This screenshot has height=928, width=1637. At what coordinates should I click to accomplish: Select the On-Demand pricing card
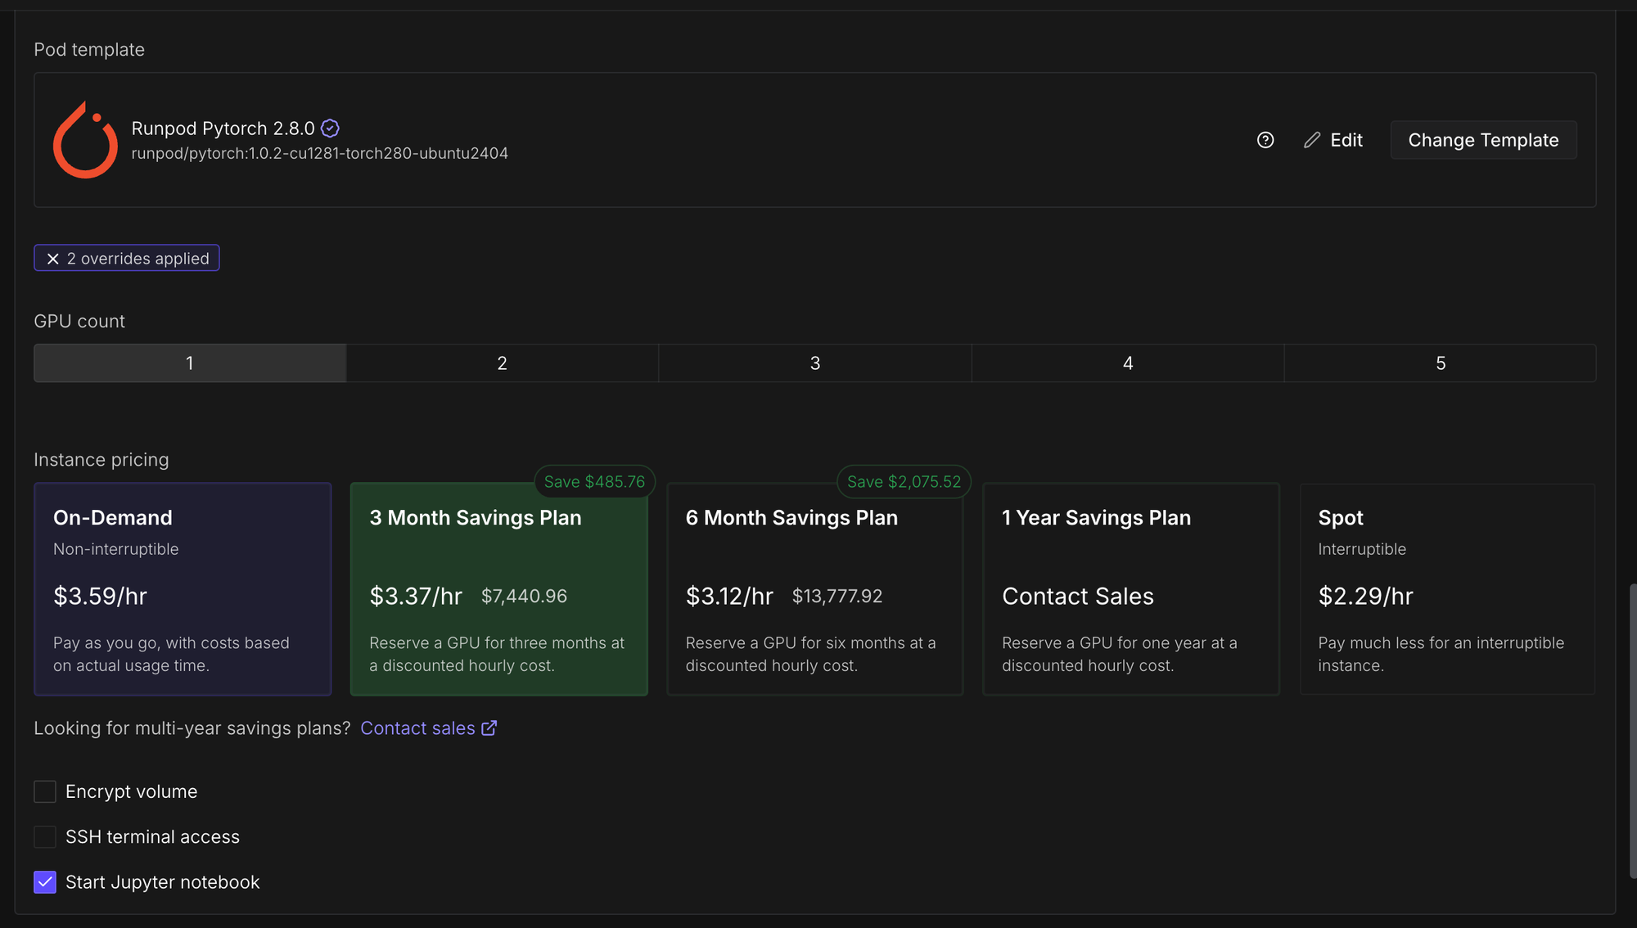click(x=183, y=589)
